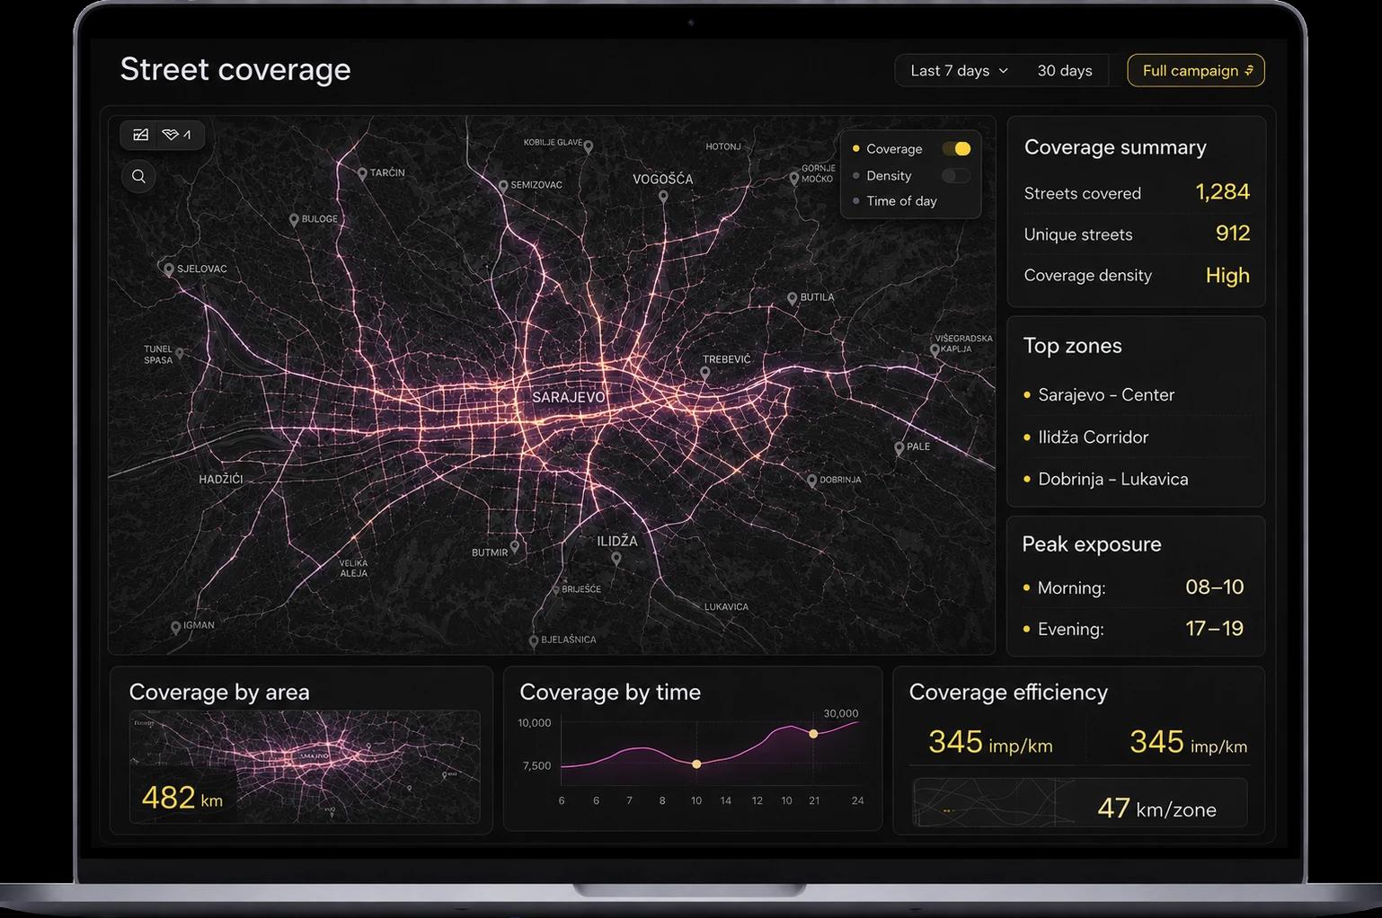
Task: Click the Evening peak value 17–19
Action: click(x=1214, y=629)
